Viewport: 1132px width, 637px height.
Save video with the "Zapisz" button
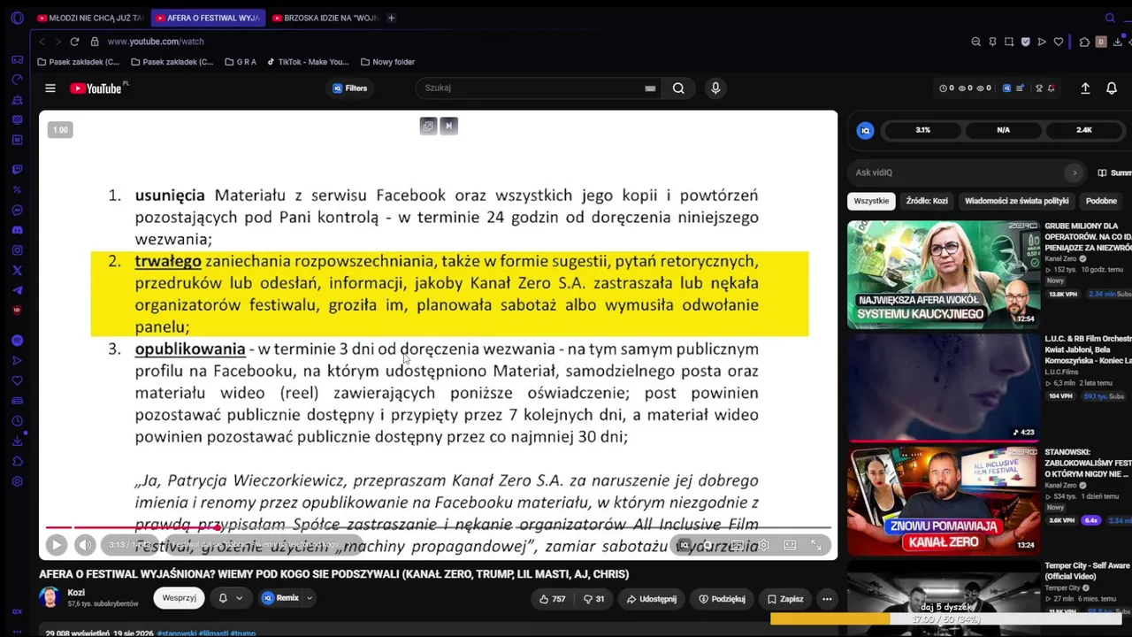(785, 599)
